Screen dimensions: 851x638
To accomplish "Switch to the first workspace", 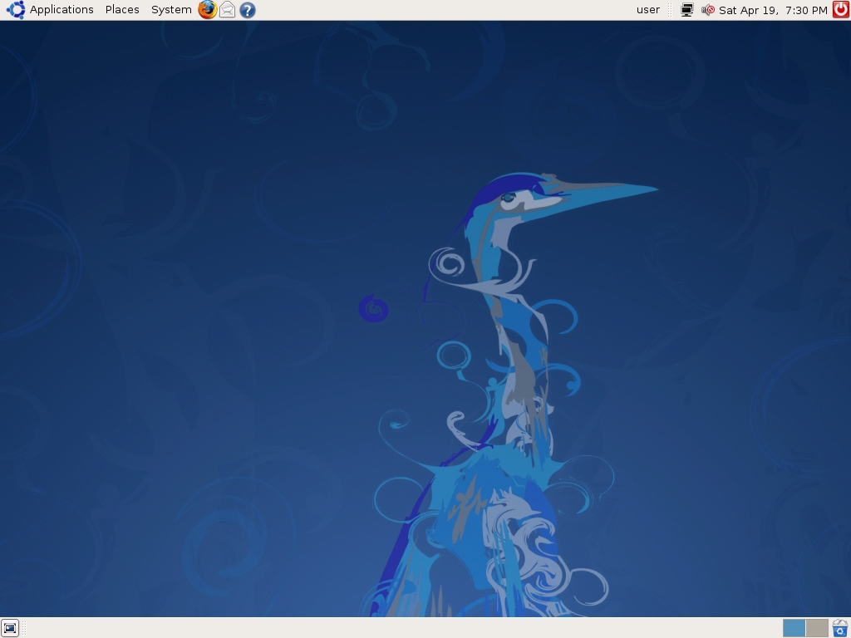I will (x=794, y=628).
